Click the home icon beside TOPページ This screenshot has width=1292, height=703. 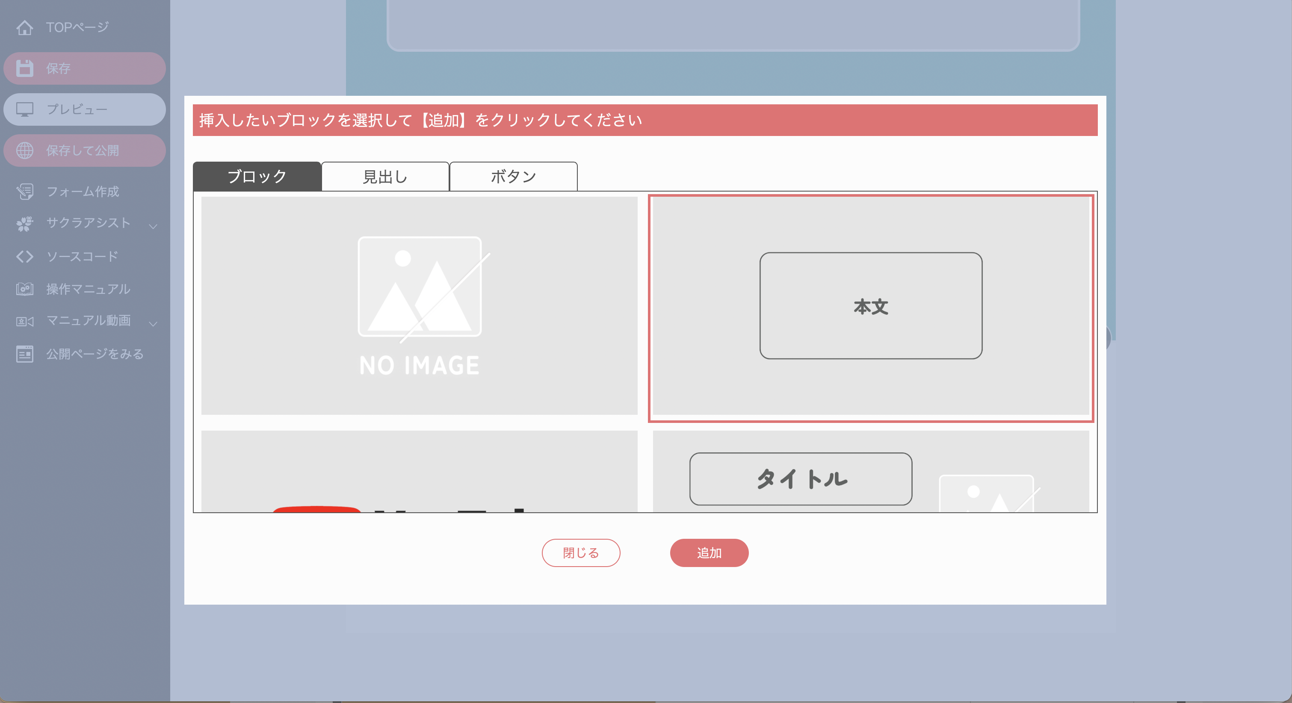24,27
